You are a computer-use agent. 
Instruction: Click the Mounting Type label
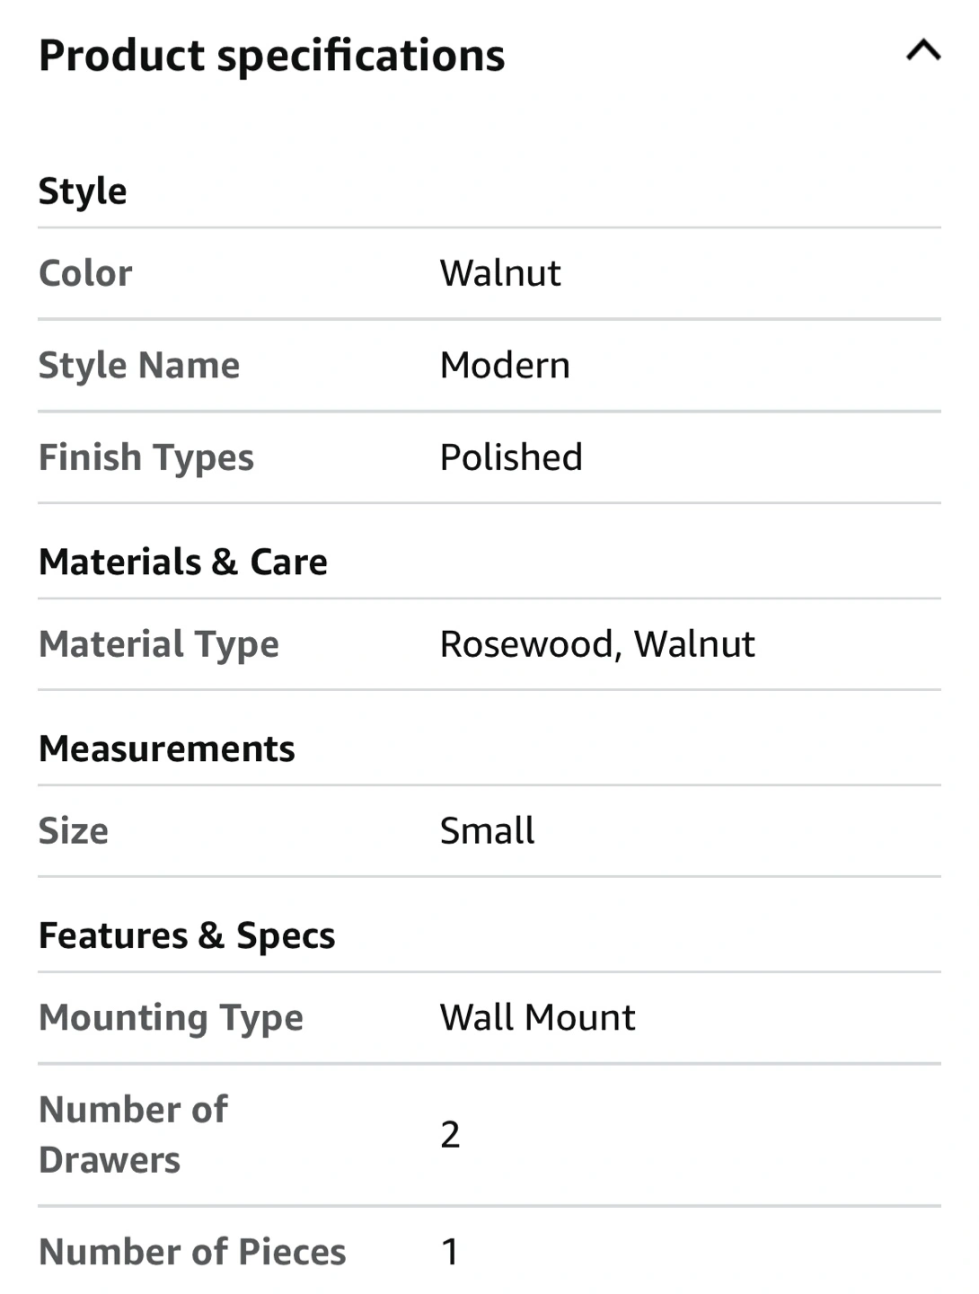(171, 1018)
